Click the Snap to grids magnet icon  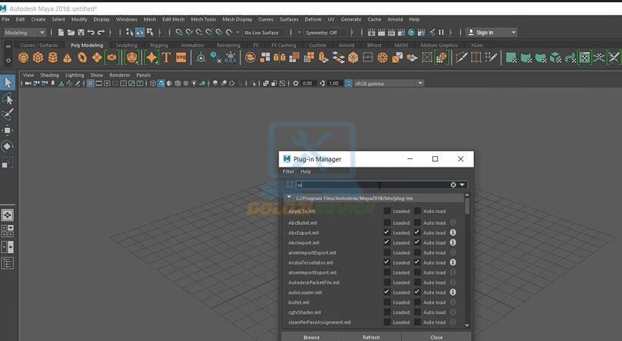click(x=179, y=33)
